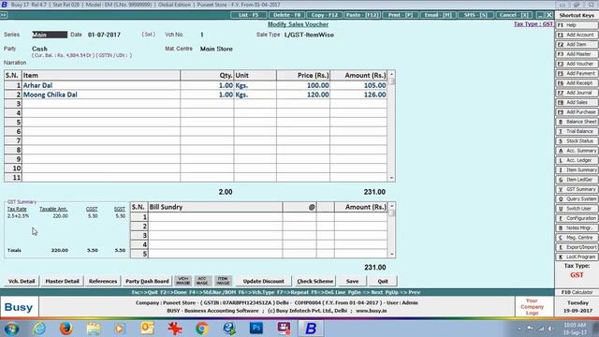Open Photoshop from the taskbar
Image resolution: width=599 pixels, height=337 pixels.
[x=256, y=329]
